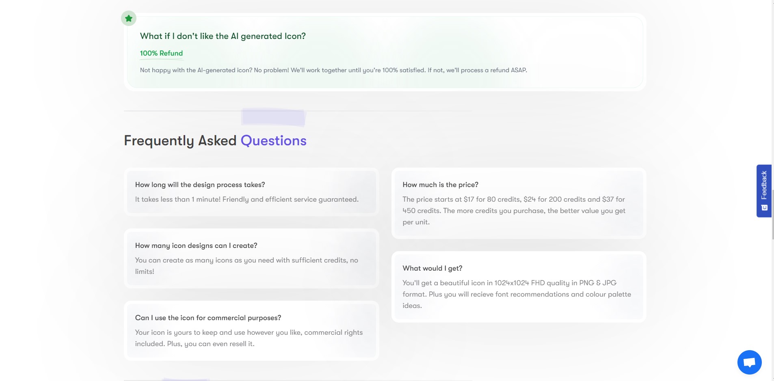Open the commercial purposes FAQ item
The height and width of the screenshot is (381, 774).
click(251, 331)
